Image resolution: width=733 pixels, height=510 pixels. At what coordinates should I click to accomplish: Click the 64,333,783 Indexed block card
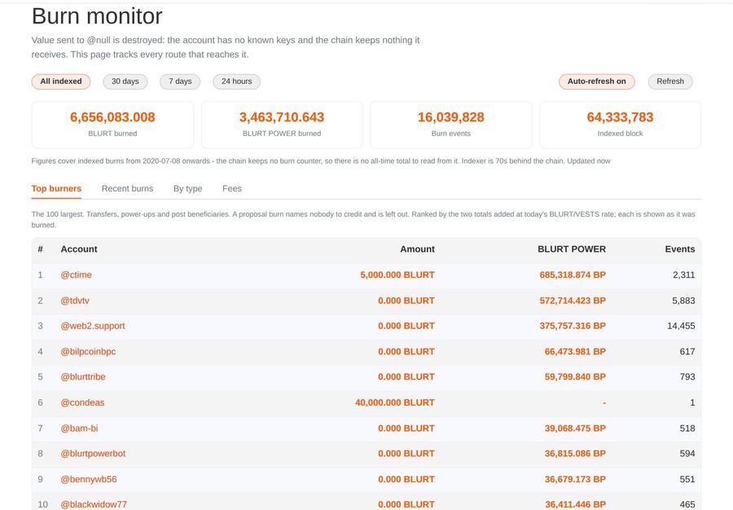click(x=621, y=125)
